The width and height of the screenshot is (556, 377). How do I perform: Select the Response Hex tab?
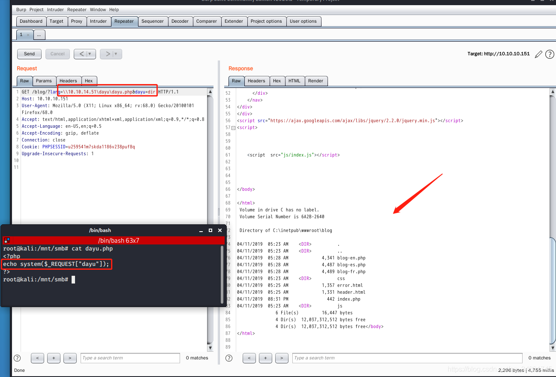click(277, 81)
